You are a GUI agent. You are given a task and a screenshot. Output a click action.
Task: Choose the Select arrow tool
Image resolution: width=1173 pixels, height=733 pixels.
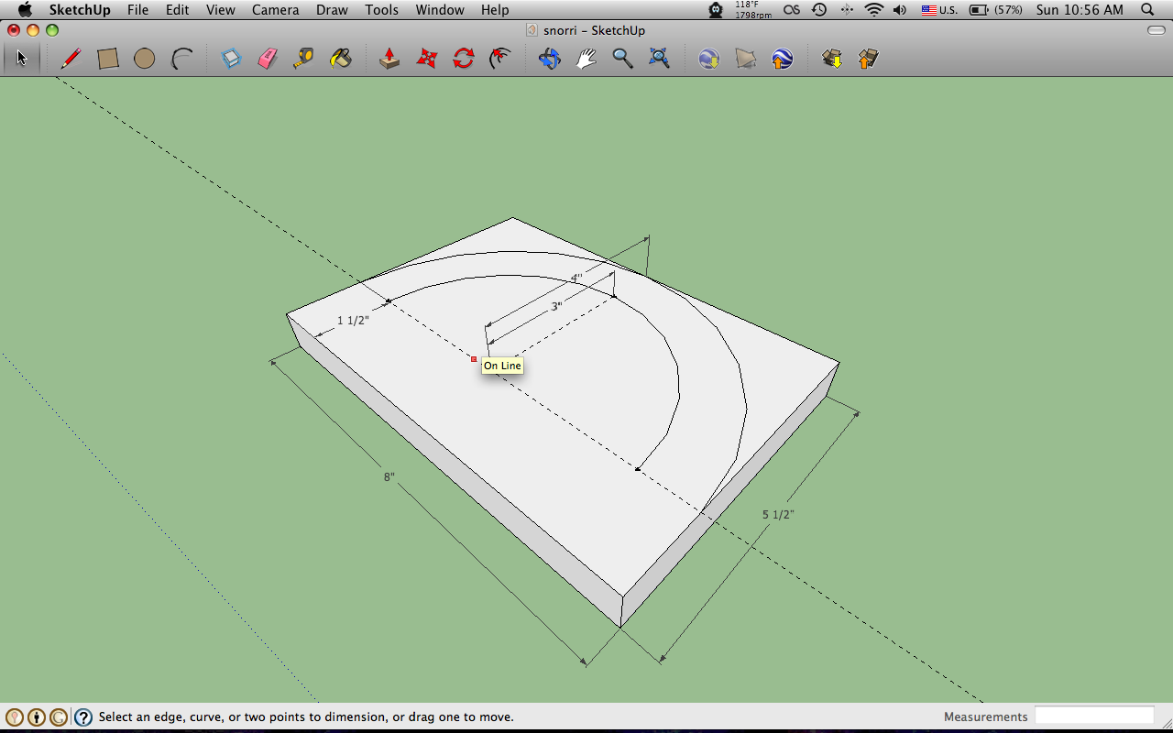[22, 59]
